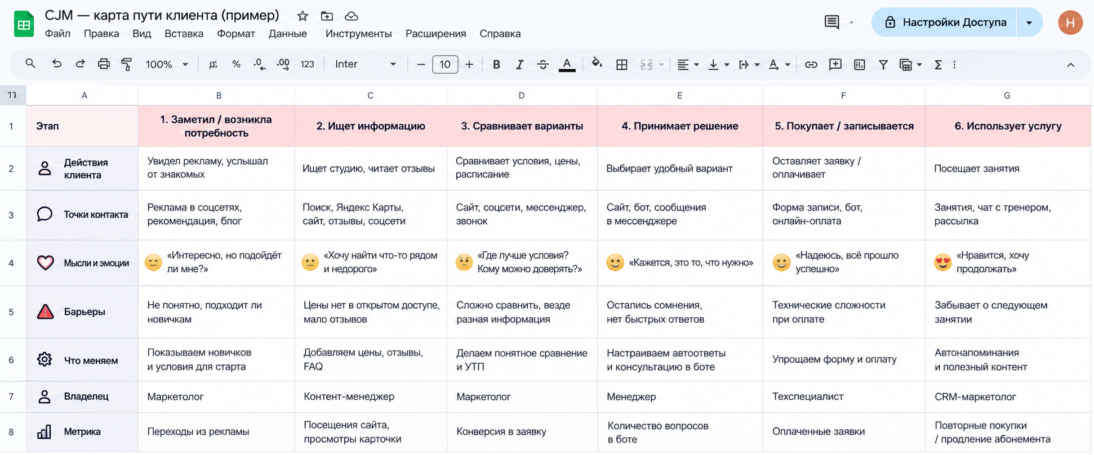The width and height of the screenshot is (1094, 455).
Task: Expand the arrow beside Настройки Доступа
Action: point(1029,22)
